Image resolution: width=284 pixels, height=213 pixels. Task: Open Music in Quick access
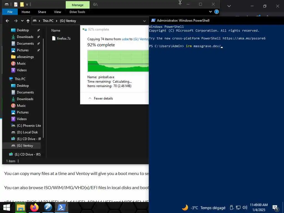(x=21, y=64)
